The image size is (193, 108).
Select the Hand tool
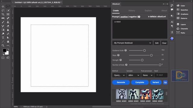tap(8, 42)
